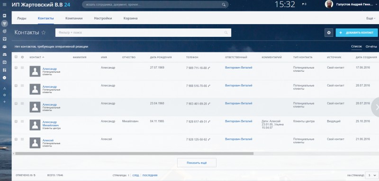Screen dimensions: 379x181
Task: Expand the round more-items sidebar chevron
Action: click(4, 78)
